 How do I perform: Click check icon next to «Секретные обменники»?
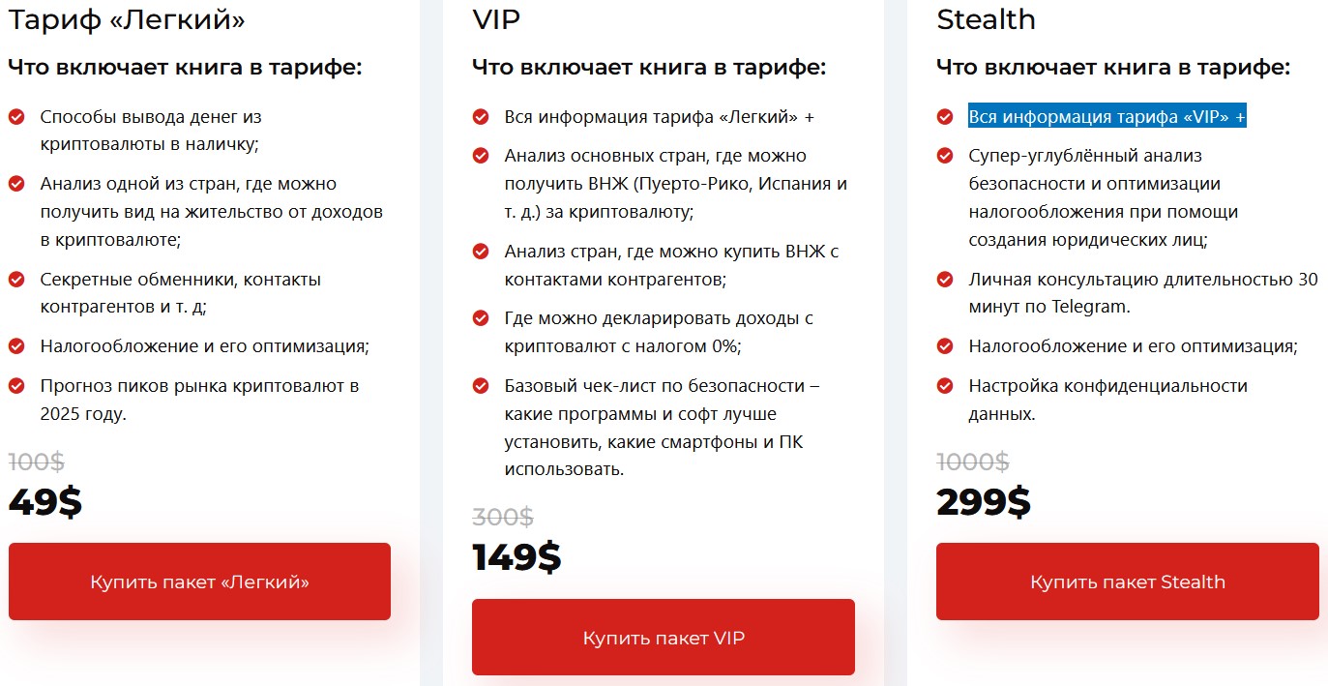tap(16, 280)
